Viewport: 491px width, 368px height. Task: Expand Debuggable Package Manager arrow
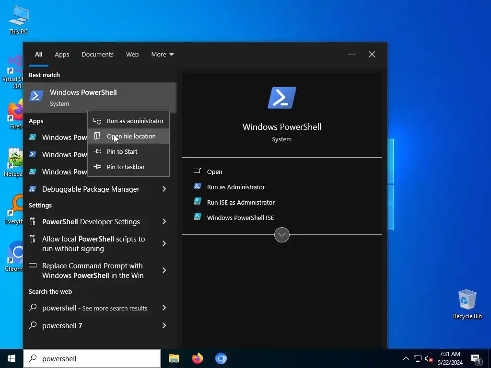pos(164,189)
